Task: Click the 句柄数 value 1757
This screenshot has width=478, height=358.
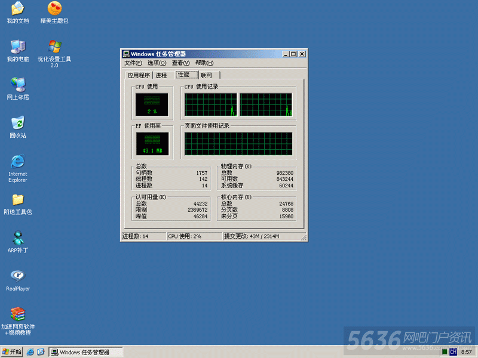Action: coord(202,173)
